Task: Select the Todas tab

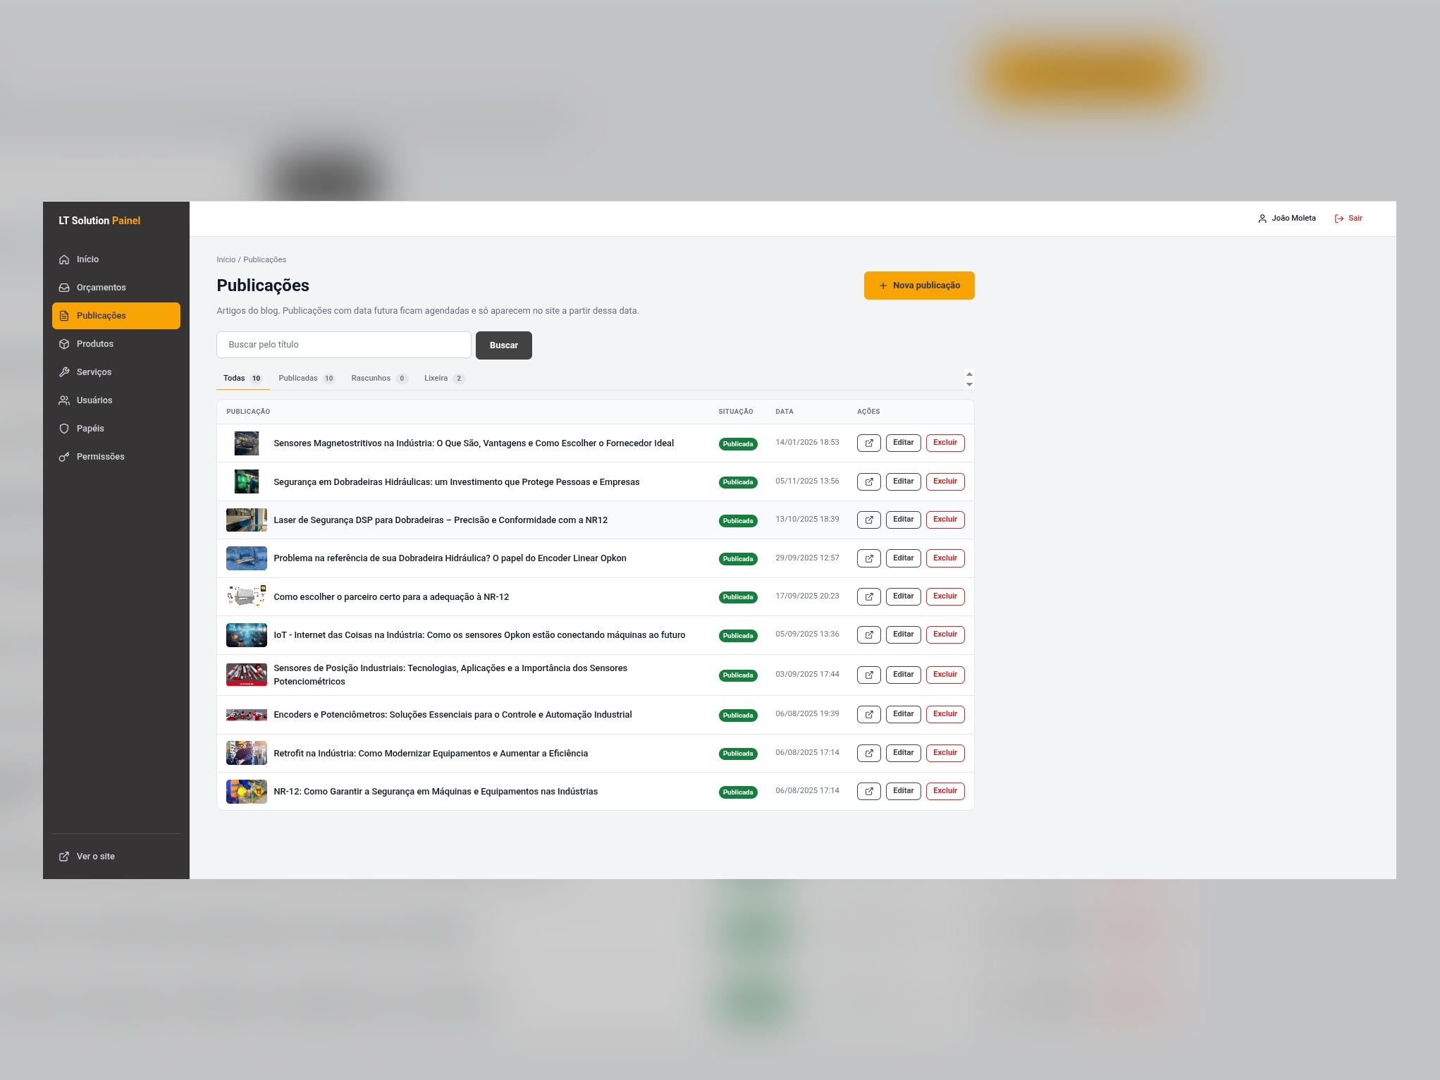Action: (242, 379)
